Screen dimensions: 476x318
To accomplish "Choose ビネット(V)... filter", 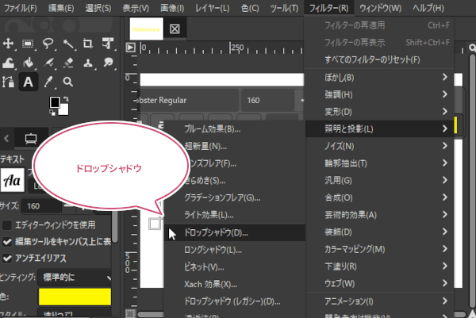I will point(235,267).
